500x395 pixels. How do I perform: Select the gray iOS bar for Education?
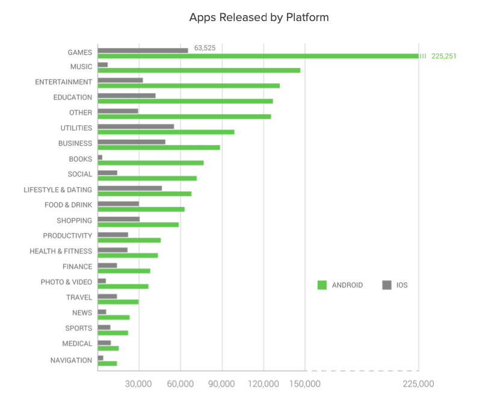pyautogui.click(x=126, y=95)
